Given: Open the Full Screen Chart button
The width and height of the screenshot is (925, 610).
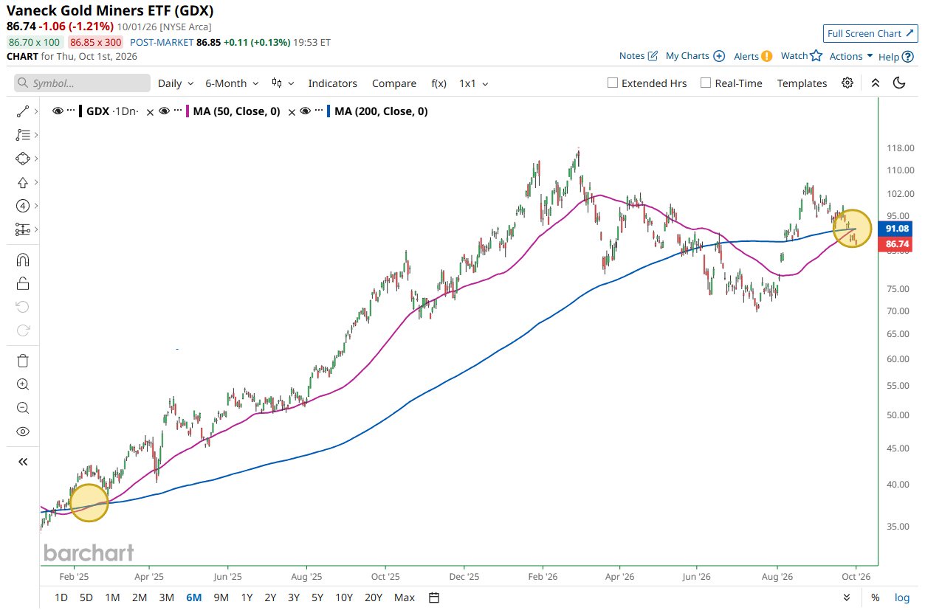Looking at the screenshot, I should [870, 33].
